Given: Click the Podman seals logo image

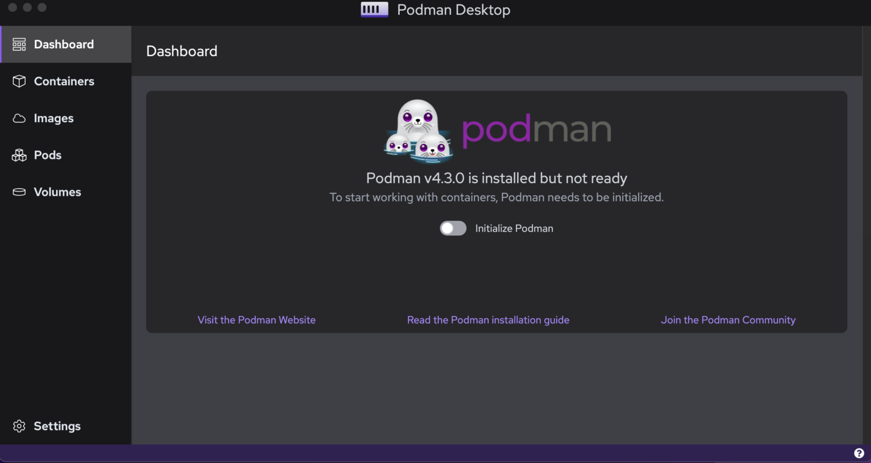Looking at the screenshot, I should [x=418, y=131].
